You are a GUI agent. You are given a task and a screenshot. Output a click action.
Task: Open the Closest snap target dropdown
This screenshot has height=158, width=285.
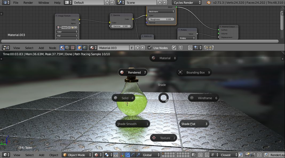[228, 155]
